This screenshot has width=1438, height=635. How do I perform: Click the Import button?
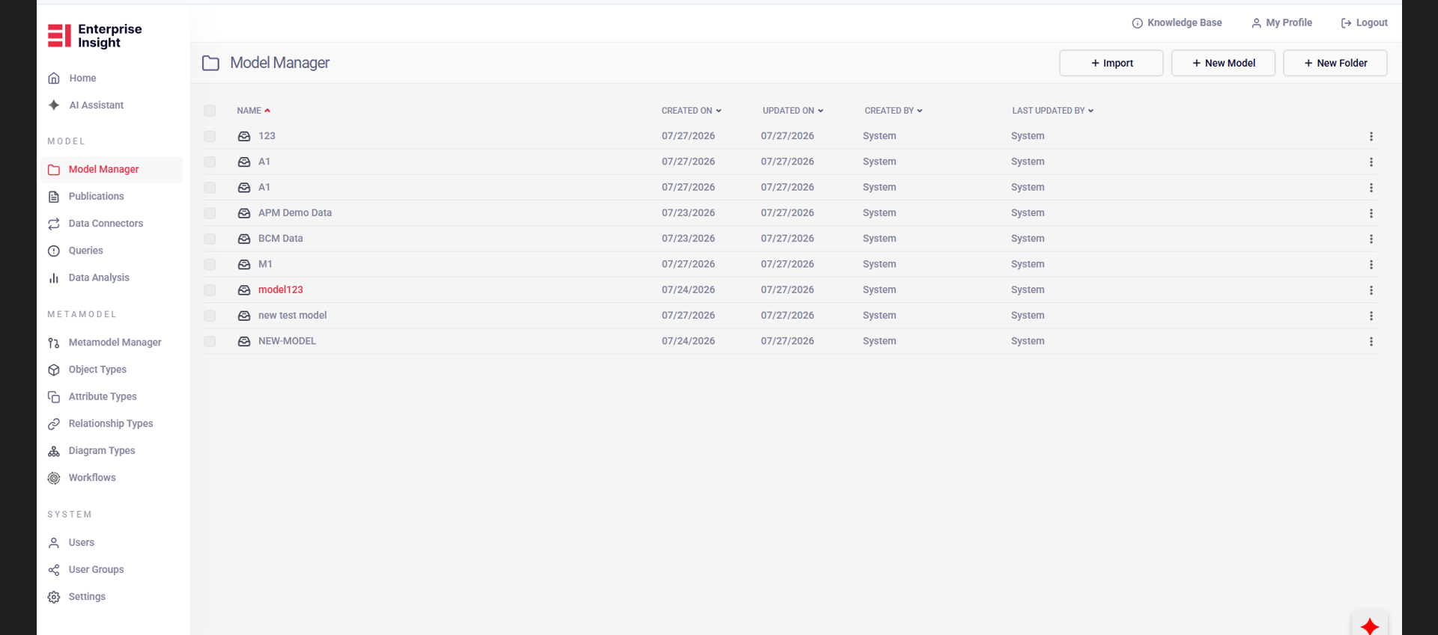tap(1111, 63)
